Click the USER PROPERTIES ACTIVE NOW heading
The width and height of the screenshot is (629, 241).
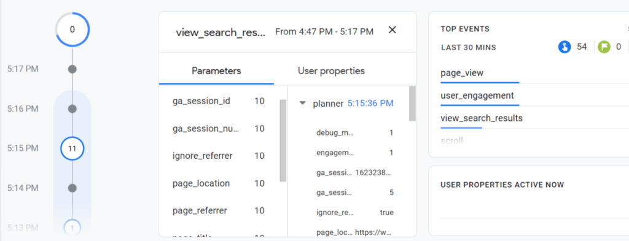(502, 185)
